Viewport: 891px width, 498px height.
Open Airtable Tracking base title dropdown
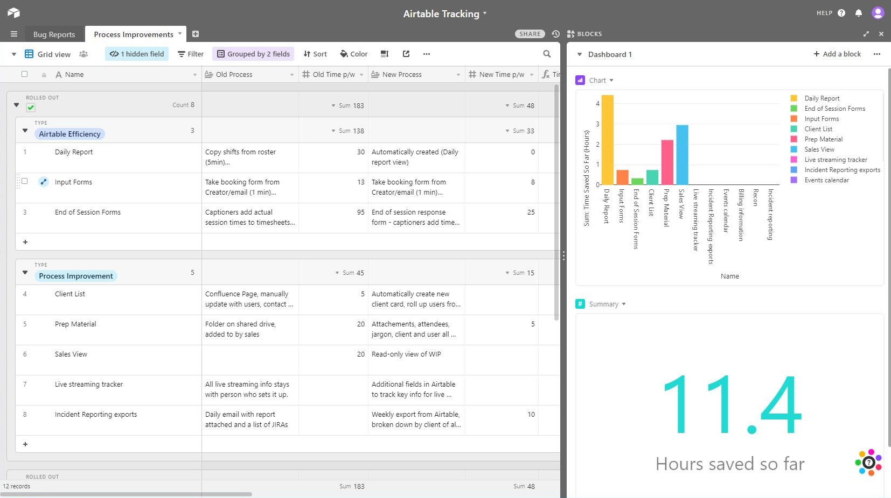pyautogui.click(x=445, y=13)
